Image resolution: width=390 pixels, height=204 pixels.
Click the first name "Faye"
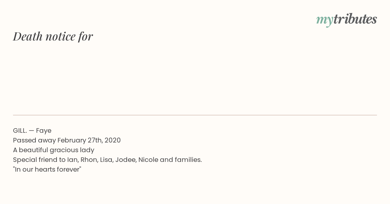point(44,131)
